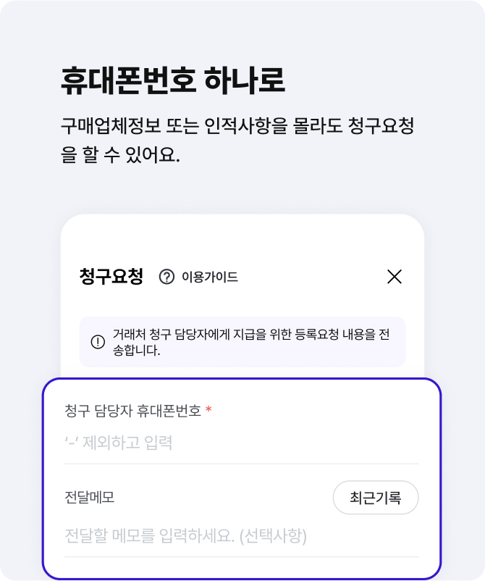This screenshot has width=485, height=581.
Task: Click the red required asterisk after 휴대폰번호
Action: coord(208,411)
